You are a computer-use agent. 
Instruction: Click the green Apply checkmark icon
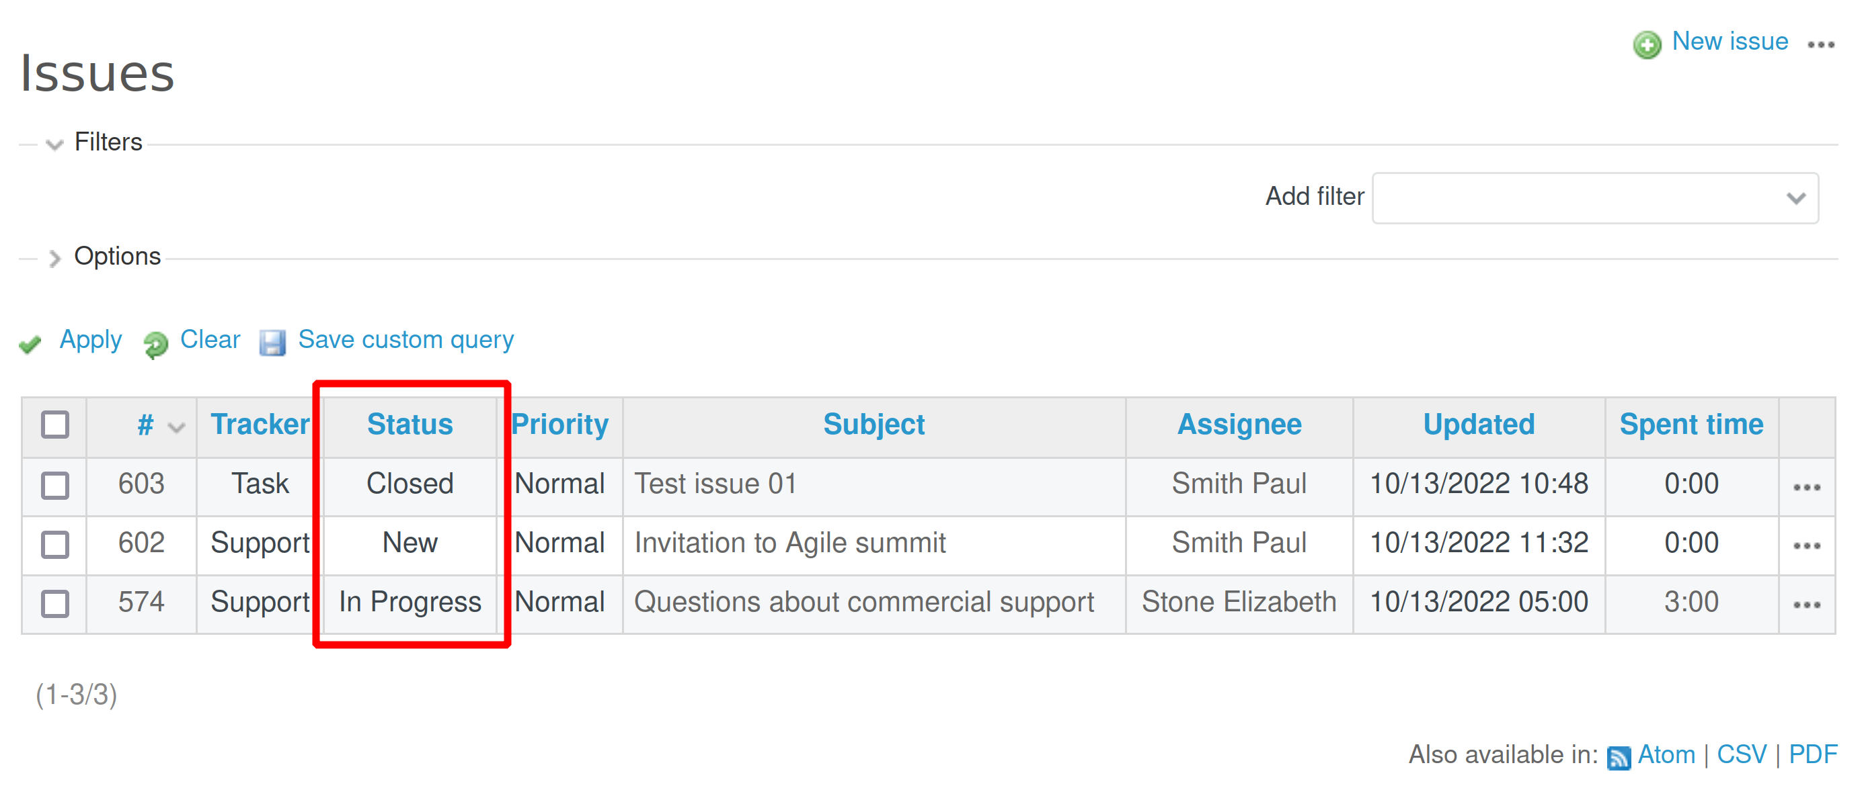point(30,344)
